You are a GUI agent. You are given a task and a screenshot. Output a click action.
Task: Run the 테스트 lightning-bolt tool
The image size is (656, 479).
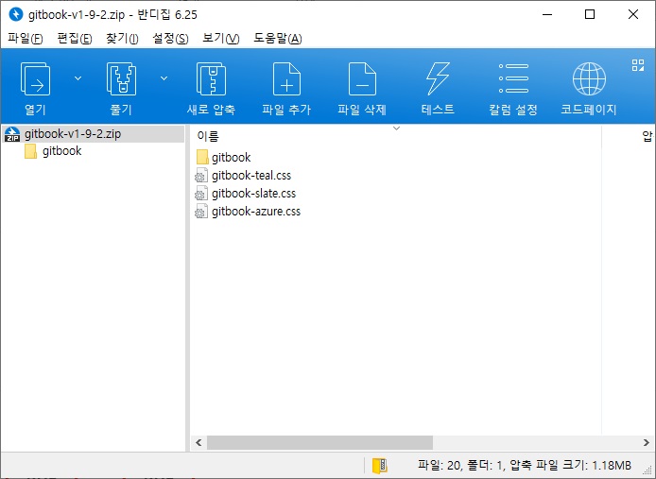tap(438, 79)
